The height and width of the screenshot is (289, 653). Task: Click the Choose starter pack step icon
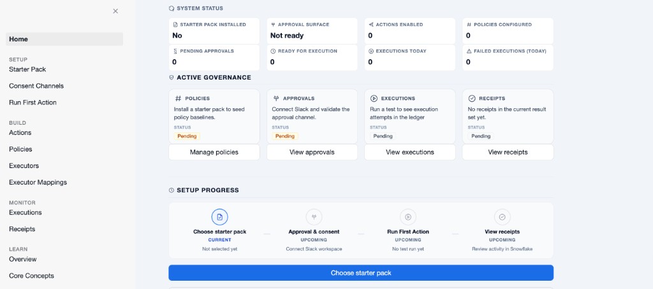click(x=219, y=217)
